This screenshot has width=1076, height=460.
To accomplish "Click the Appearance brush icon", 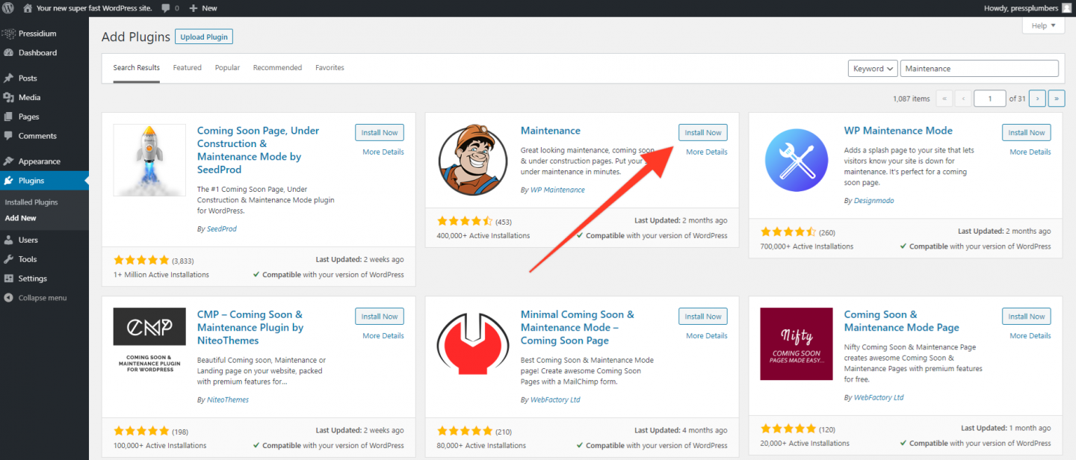I will [x=9, y=161].
